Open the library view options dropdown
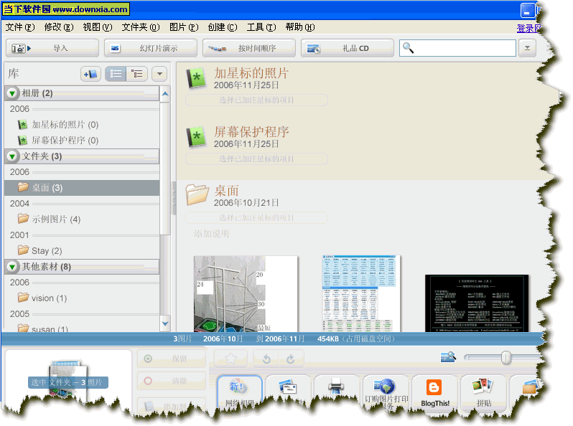 pos(159,74)
